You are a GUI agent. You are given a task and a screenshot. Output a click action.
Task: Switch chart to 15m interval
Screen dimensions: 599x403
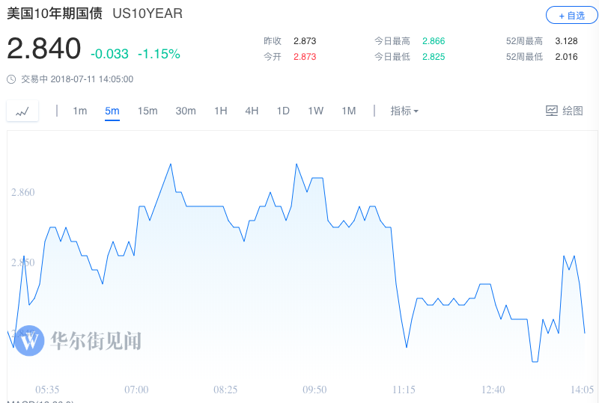pyautogui.click(x=148, y=111)
